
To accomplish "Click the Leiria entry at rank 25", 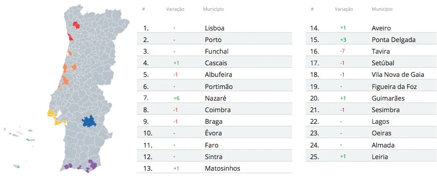I will click(371, 157).
